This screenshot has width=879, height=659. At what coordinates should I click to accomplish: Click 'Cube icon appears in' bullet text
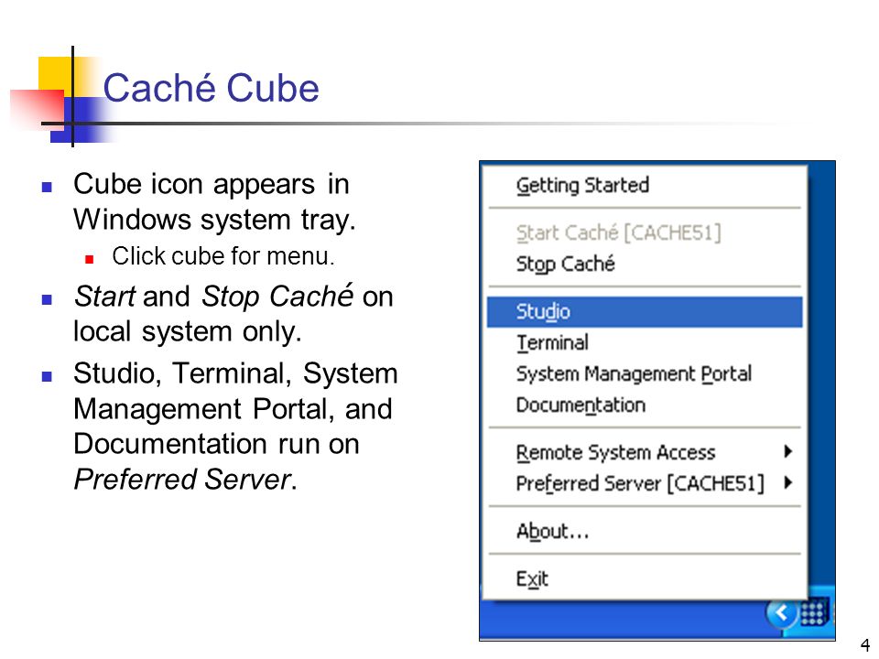coord(212,184)
